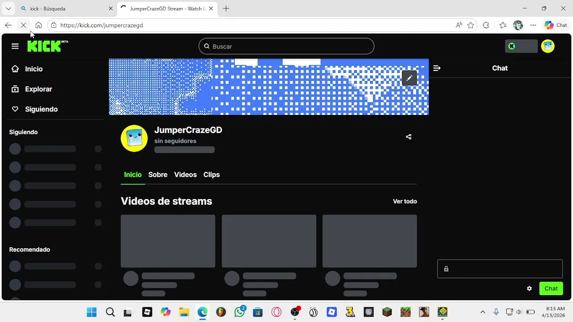
Task: Open Edge Settings and more menu
Action: pos(533,25)
